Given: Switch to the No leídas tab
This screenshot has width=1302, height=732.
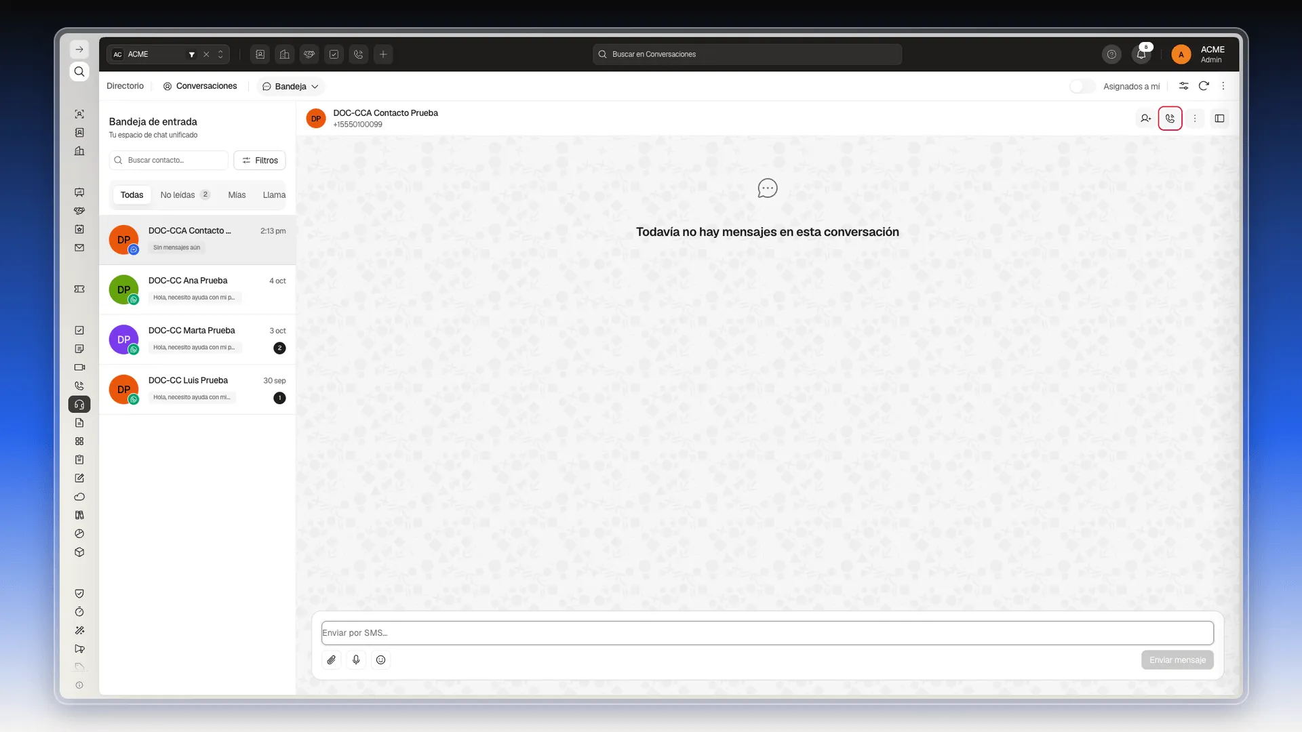Looking at the screenshot, I should coord(184,195).
